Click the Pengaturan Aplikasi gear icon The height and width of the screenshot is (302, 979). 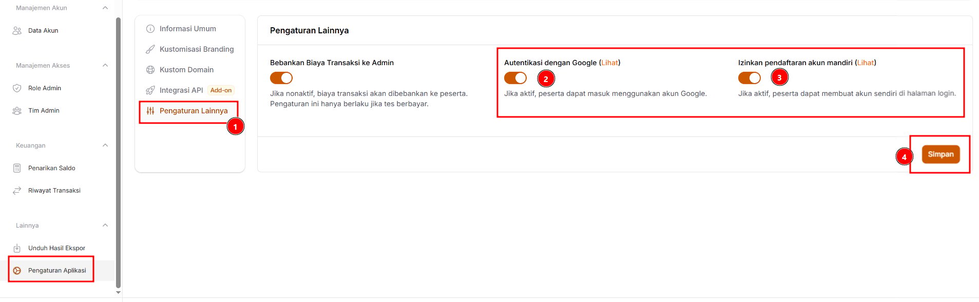point(17,271)
